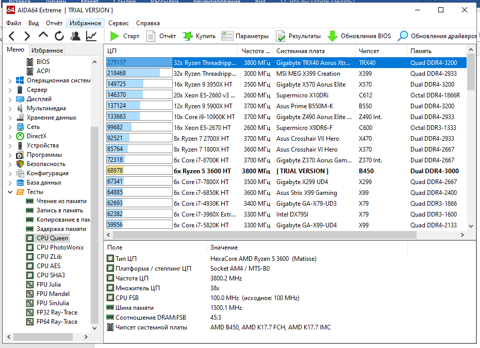Select the CPU AES test
Viewport: 480px width, 348px height.
coord(43,266)
